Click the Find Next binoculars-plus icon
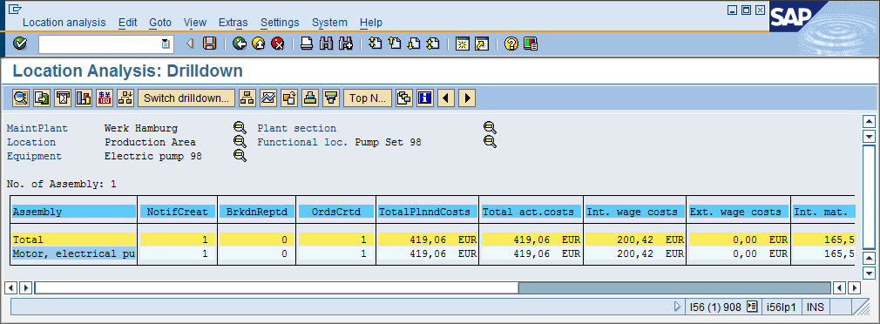880x324 pixels. click(x=345, y=44)
